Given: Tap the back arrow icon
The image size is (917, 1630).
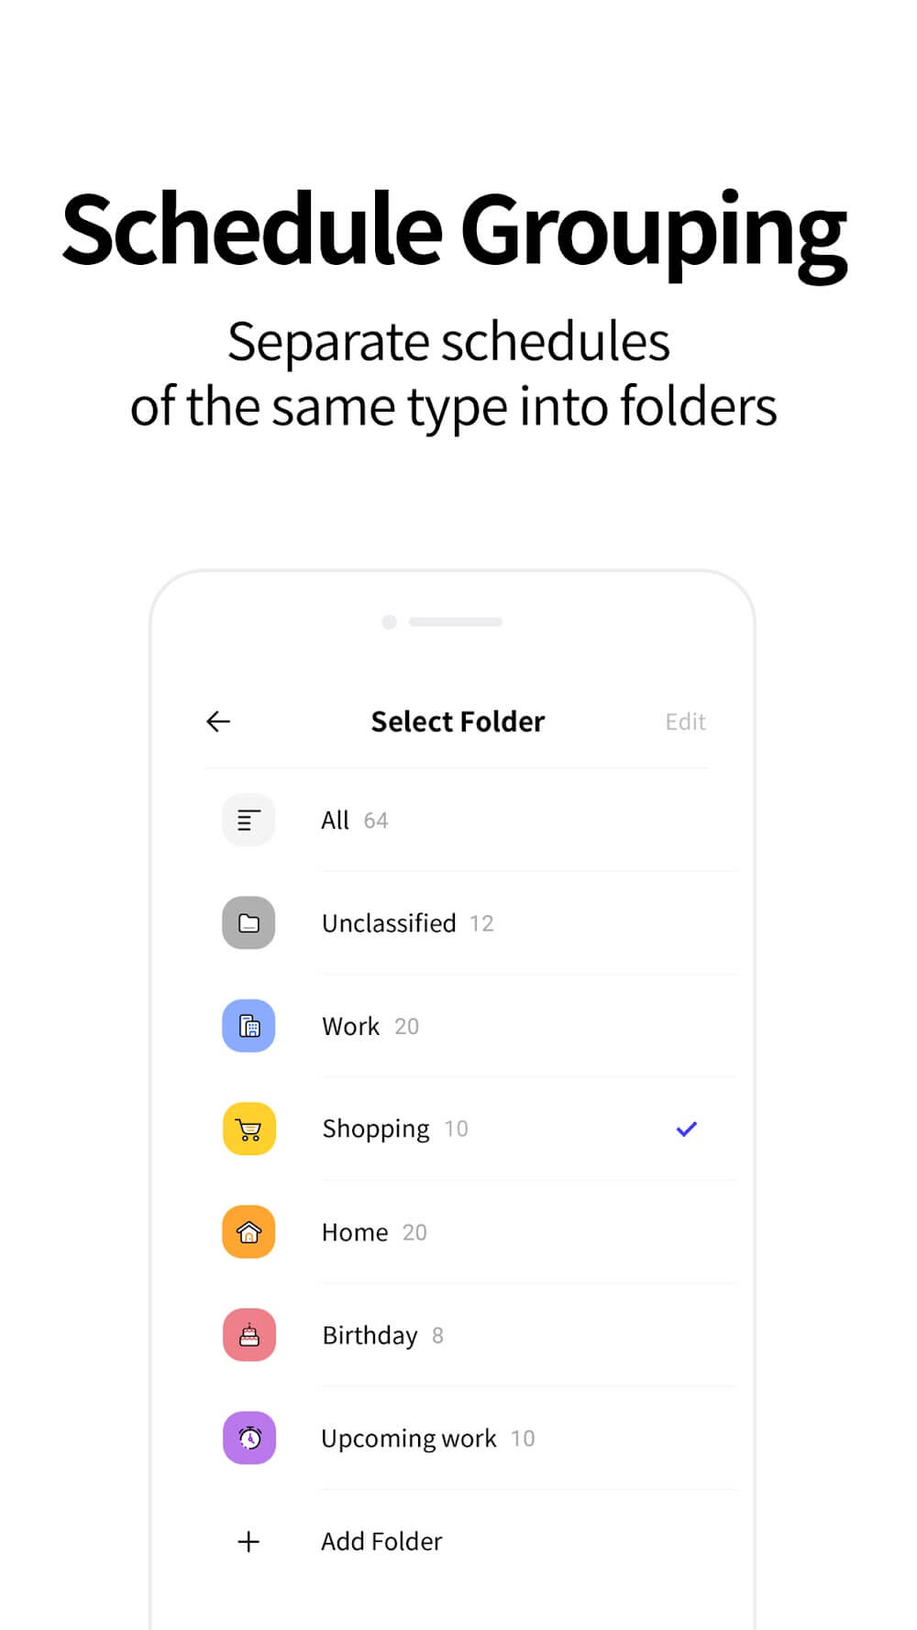Looking at the screenshot, I should point(218,721).
